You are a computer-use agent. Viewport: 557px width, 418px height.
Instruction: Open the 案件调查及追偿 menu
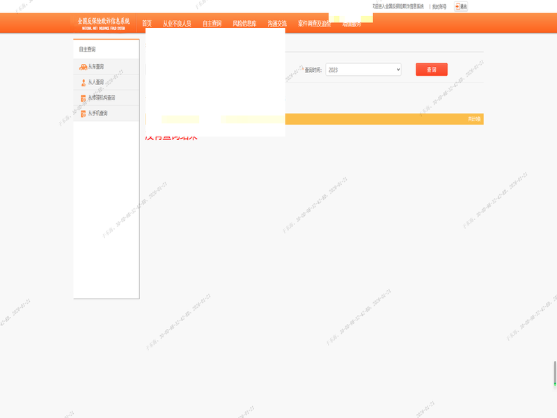point(314,24)
